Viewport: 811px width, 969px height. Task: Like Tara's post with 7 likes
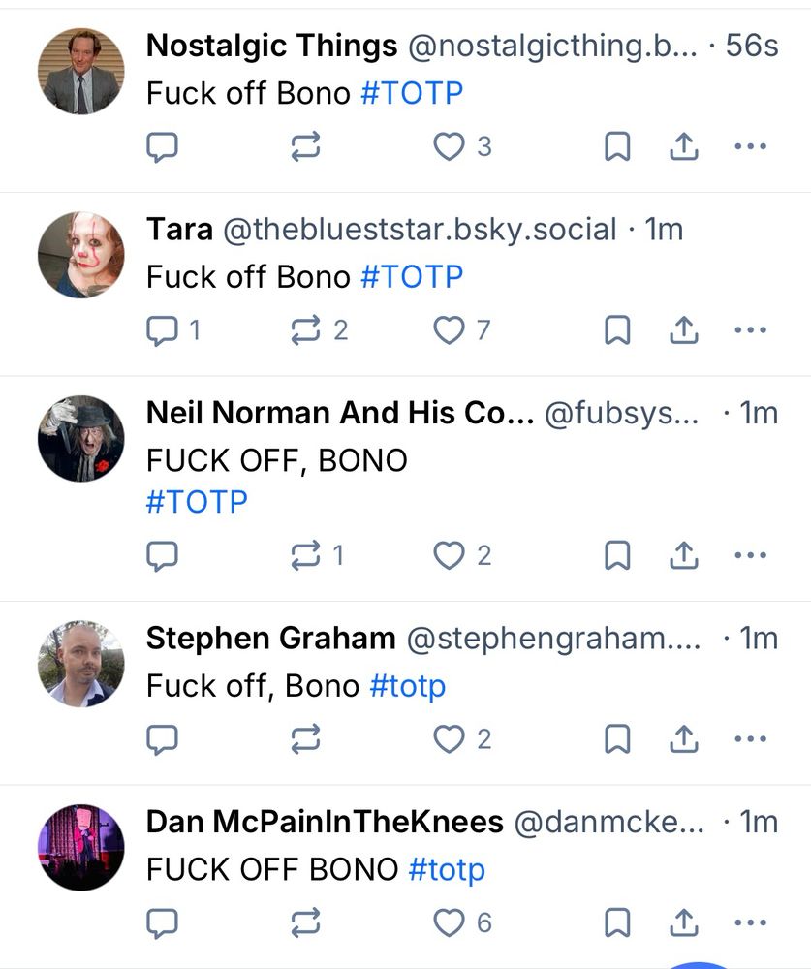click(449, 331)
